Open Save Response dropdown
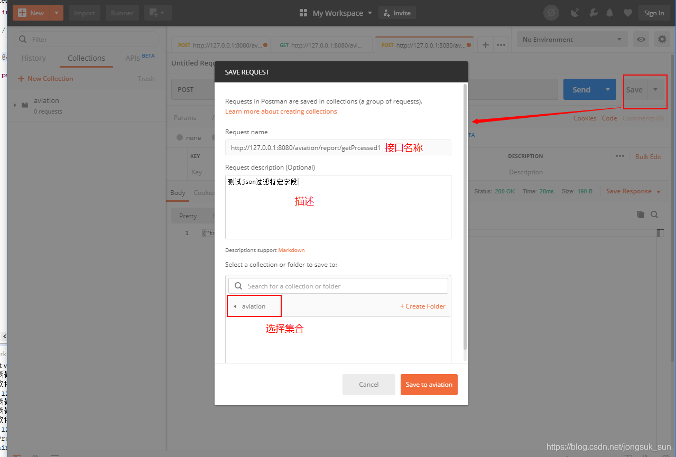Image resolution: width=676 pixels, height=457 pixels. point(633,191)
